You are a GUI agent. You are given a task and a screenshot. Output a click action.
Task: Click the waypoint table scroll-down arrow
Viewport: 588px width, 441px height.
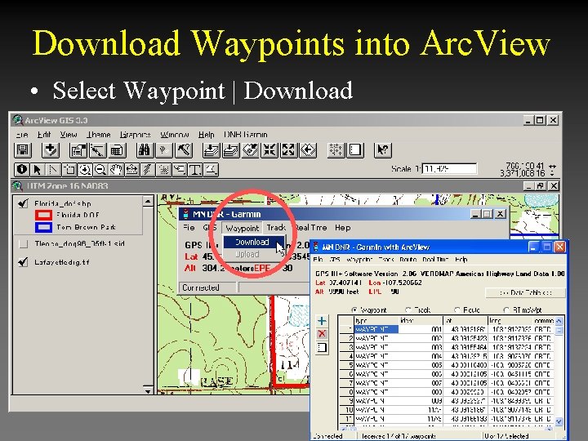[559, 421]
